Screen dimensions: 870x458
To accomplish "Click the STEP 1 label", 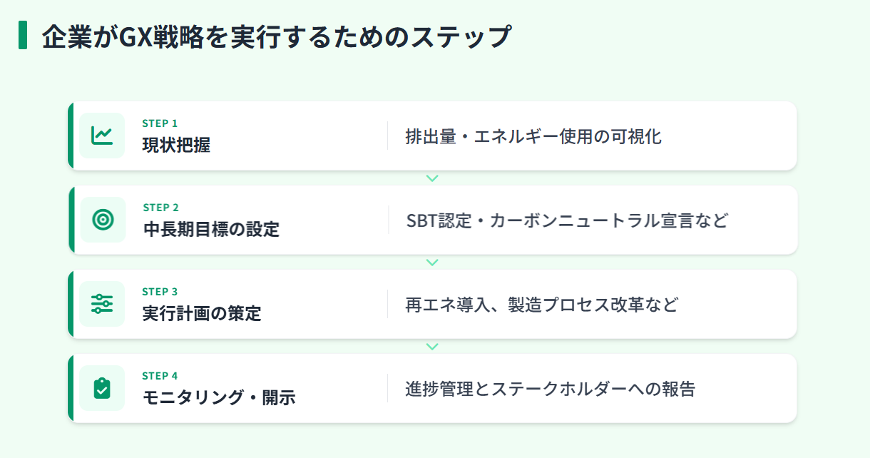I will (160, 123).
